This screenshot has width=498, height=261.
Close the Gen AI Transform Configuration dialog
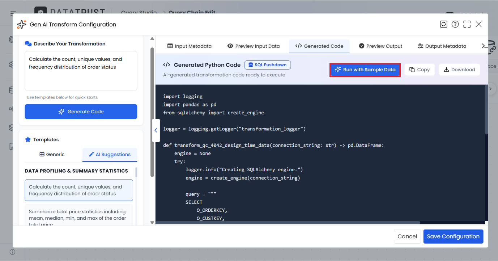[x=479, y=24]
